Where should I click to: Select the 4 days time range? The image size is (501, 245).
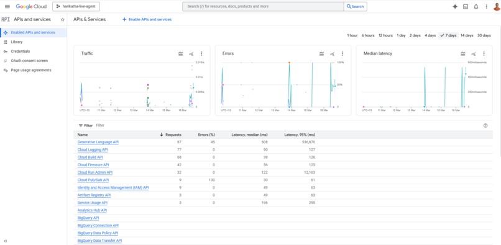point(430,35)
